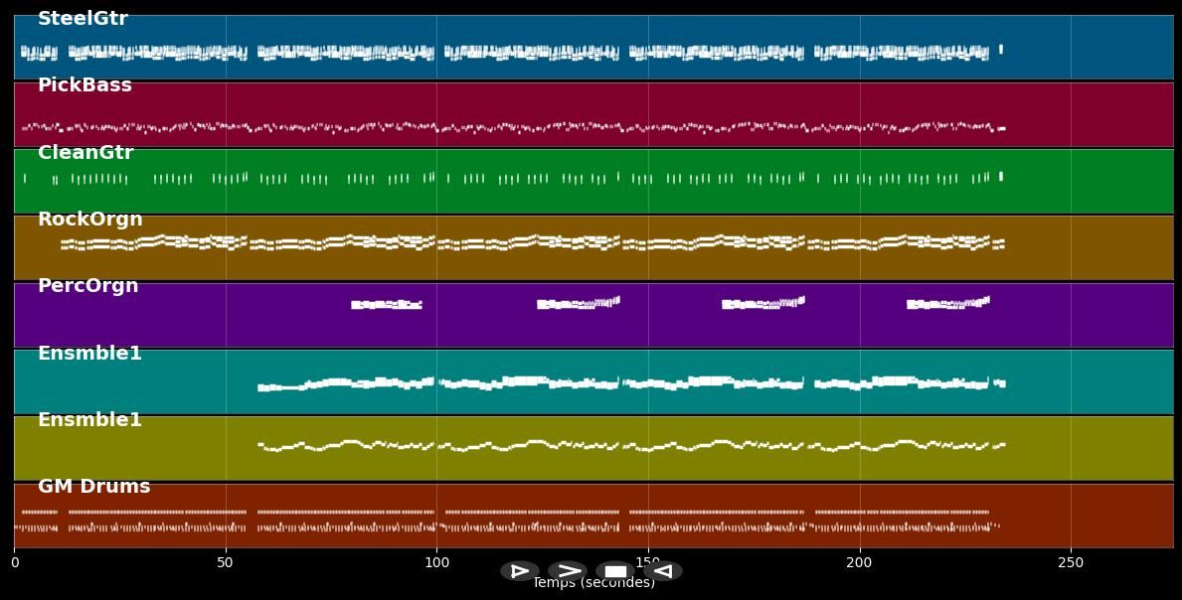The height and width of the screenshot is (600, 1182).
Task: Click the Temps (secondes) axis label
Action: [x=593, y=584]
